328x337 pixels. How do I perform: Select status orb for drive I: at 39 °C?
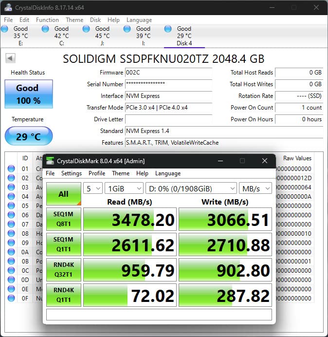click(127, 29)
